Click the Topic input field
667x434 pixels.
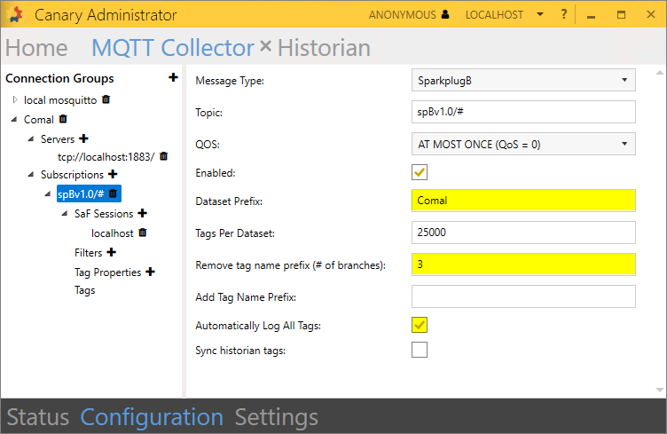pyautogui.click(x=523, y=112)
